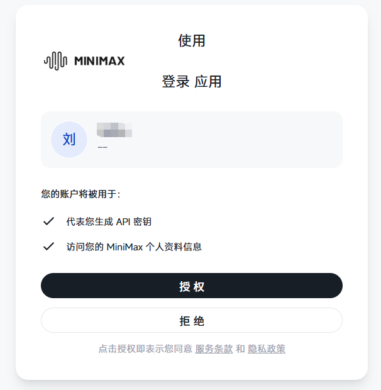This screenshot has width=381, height=390.
Task: Click the 访问您的 MiniMax 个人资料信息 permission text
Action: pos(134,247)
